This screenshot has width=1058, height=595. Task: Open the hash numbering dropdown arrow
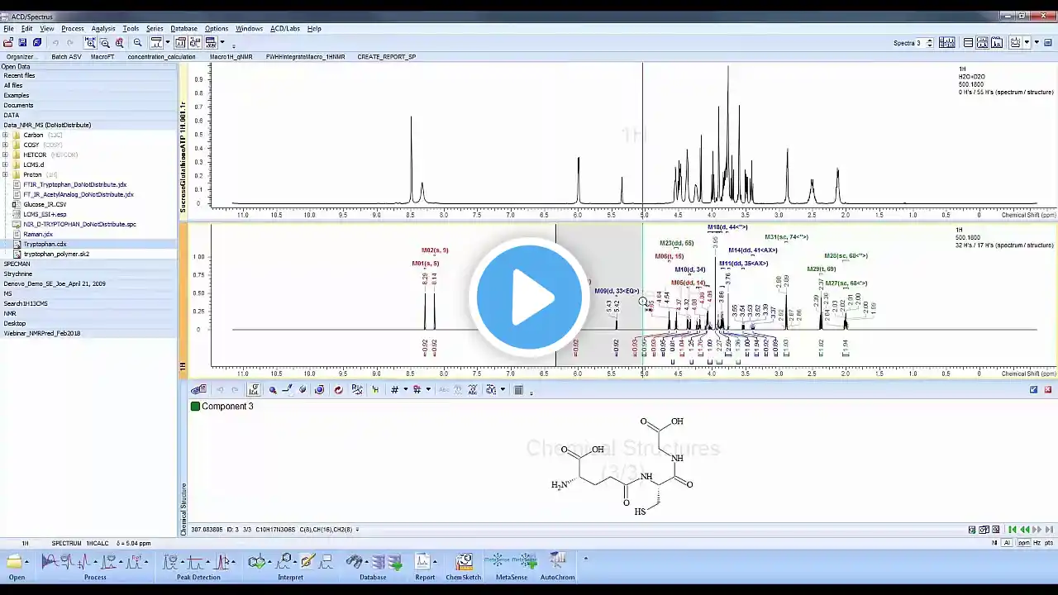pyautogui.click(x=405, y=390)
